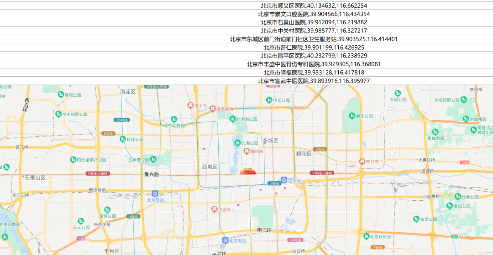Click the 东风公园 park icon
The width and height of the screenshot is (493, 255).
pyautogui.click(x=398, y=93)
